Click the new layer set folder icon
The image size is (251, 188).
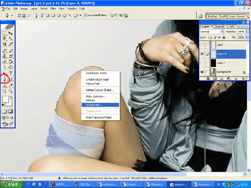pos(221,78)
